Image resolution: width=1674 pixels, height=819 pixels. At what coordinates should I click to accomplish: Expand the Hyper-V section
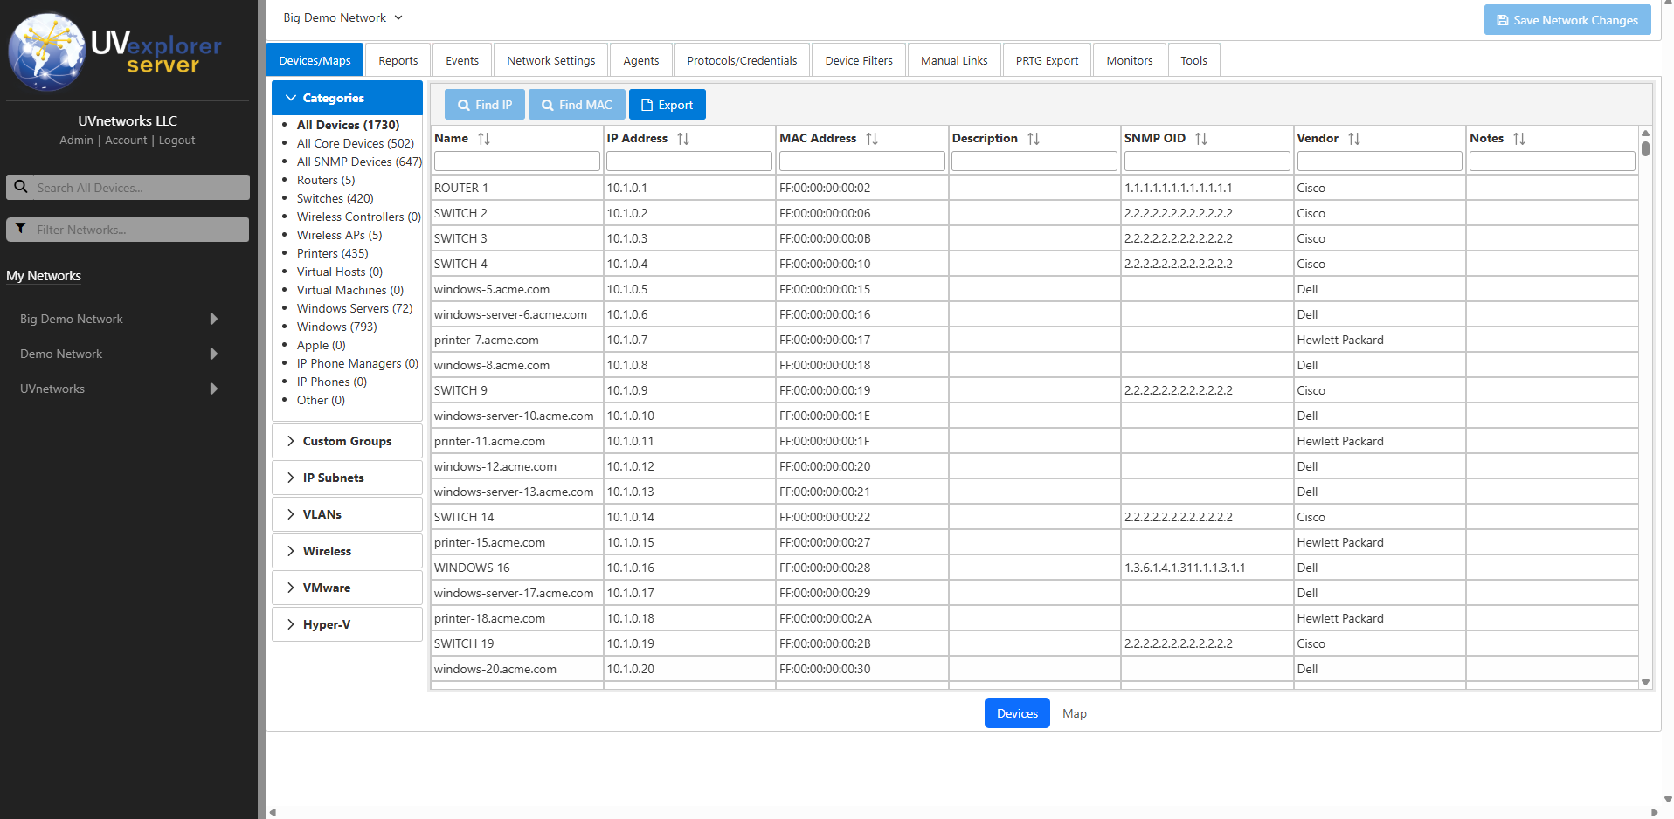[348, 624]
